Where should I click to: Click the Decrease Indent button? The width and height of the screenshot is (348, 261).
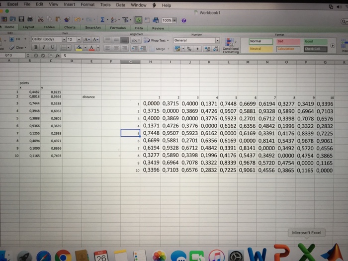[x=135, y=48]
